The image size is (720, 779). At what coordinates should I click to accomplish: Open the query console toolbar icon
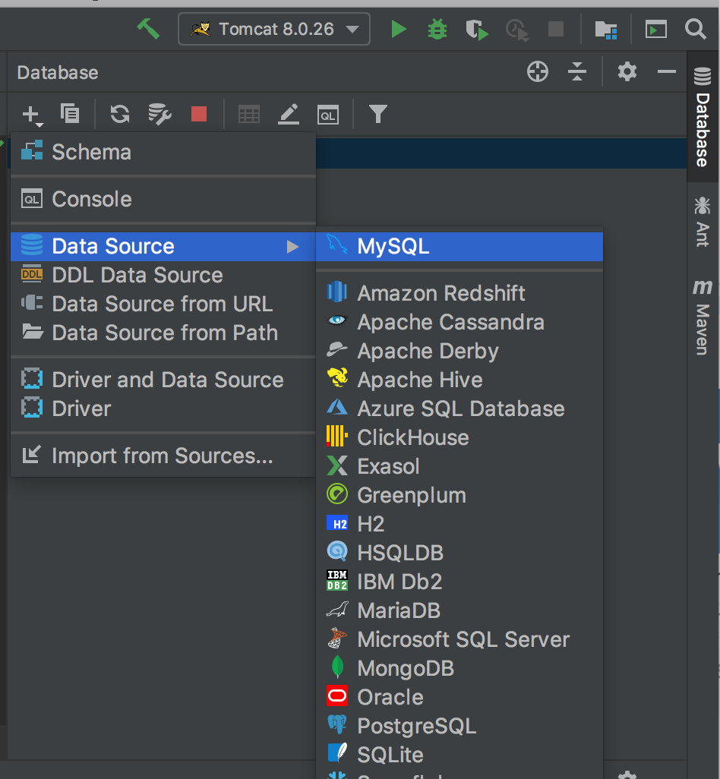point(328,114)
